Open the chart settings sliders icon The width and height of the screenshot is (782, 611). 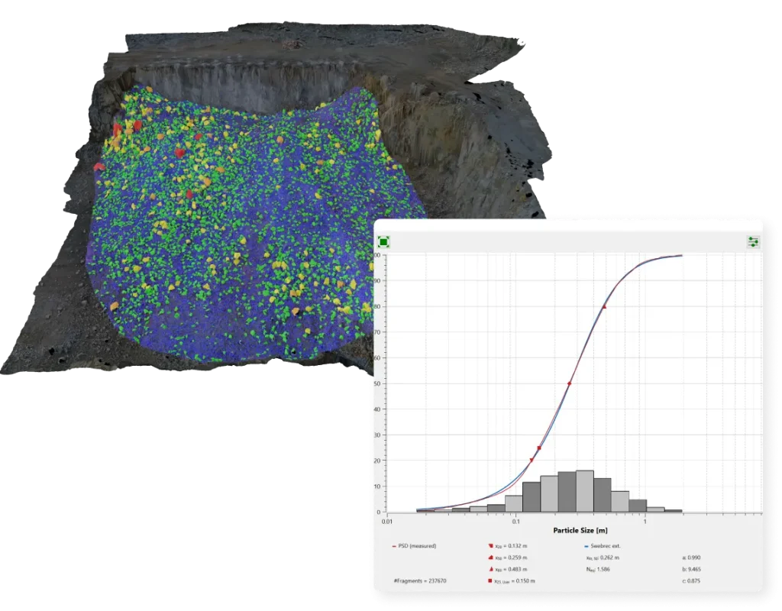coord(753,242)
